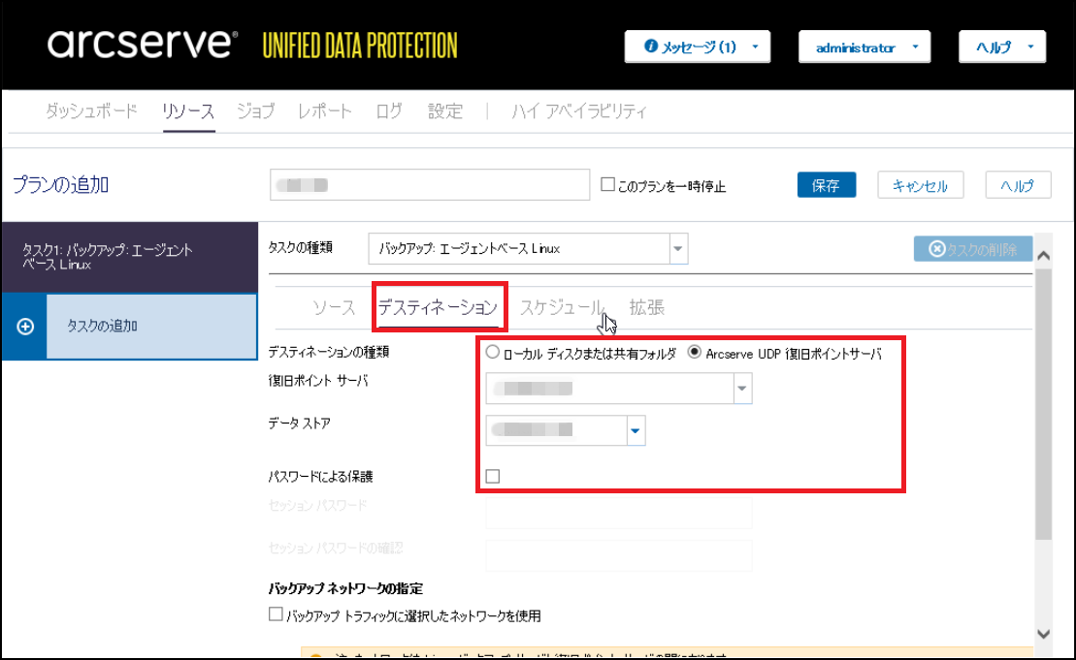
Task: Open the ハイ アベイラビリティ tab
Action: point(579,110)
